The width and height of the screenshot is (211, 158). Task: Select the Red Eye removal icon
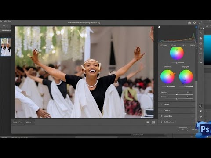pos(200,48)
